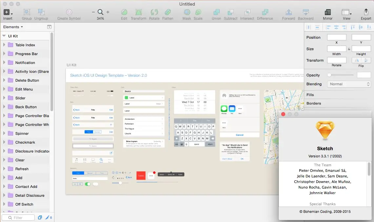Expand the Slider folder

(4, 98)
